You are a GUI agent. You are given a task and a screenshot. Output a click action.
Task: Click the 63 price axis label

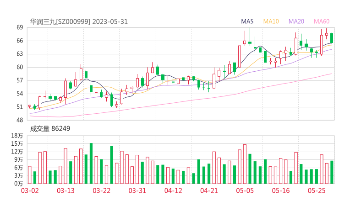(x=20, y=54)
